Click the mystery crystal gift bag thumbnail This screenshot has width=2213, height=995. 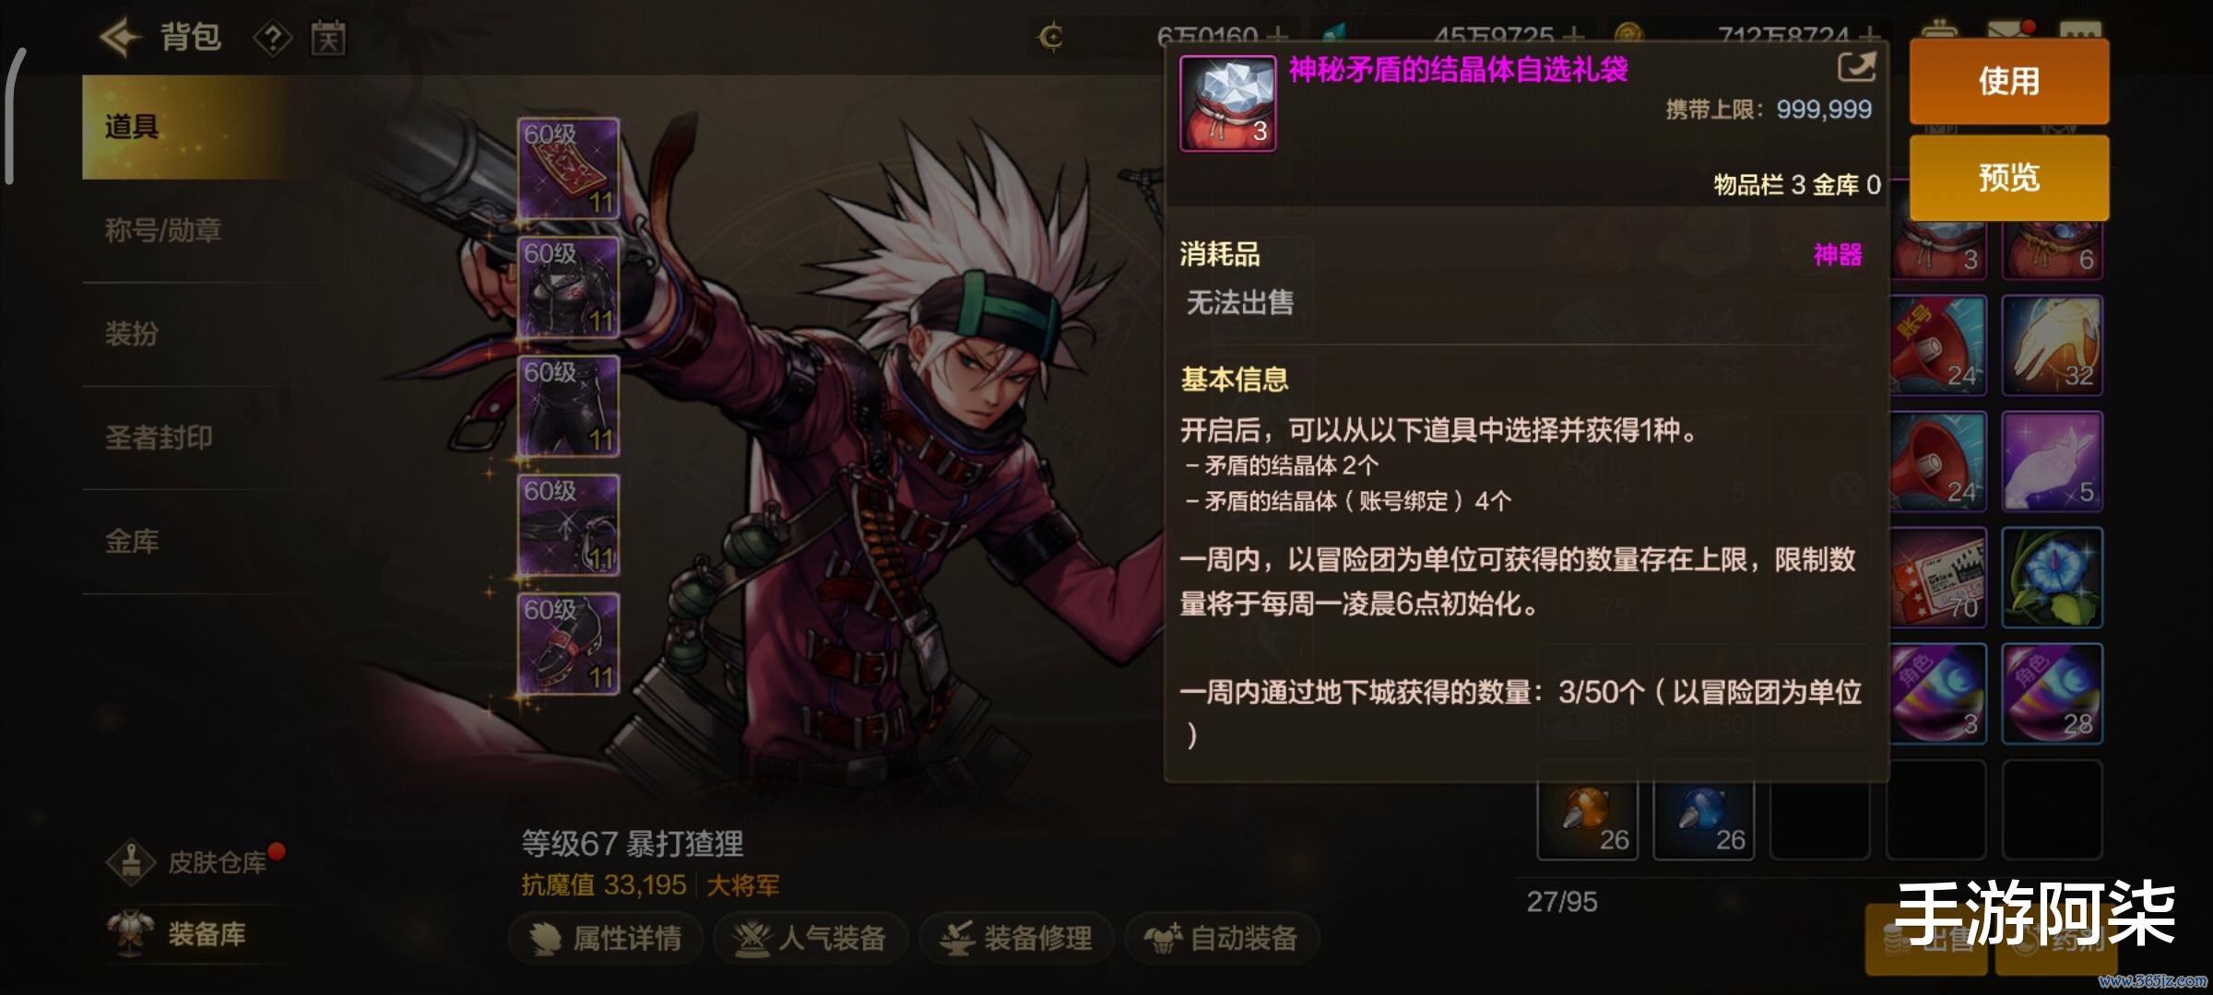[x=1228, y=103]
